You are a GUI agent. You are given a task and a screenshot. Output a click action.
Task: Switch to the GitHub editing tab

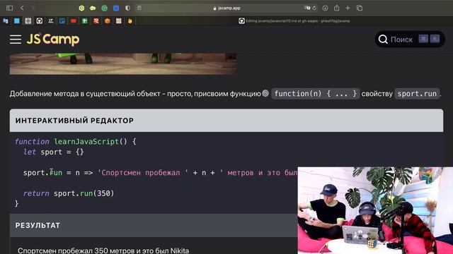tap(294, 20)
